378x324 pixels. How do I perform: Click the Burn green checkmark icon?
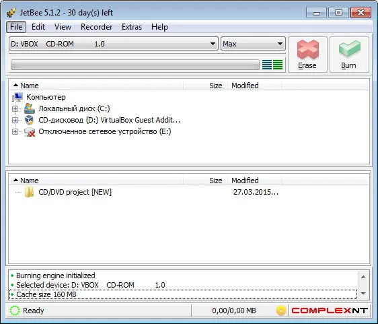point(349,49)
